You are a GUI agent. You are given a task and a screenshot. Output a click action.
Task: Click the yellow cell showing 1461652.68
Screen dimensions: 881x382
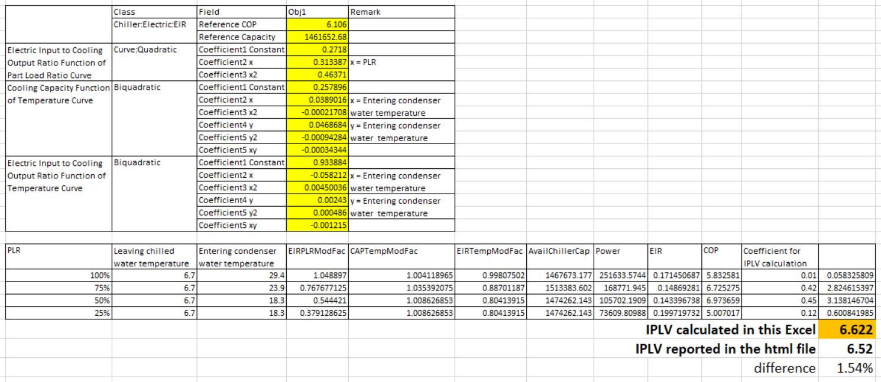(317, 37)
